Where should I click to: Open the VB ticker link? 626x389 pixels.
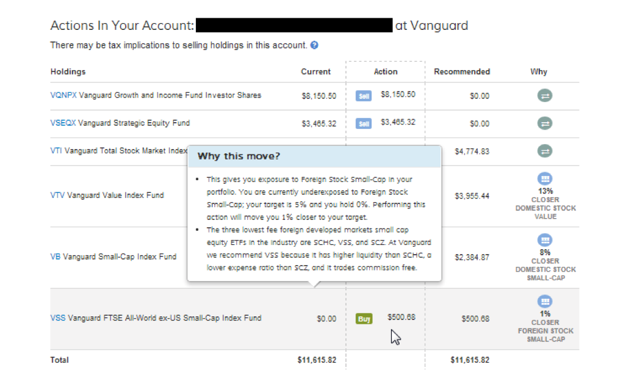point(55,256)
